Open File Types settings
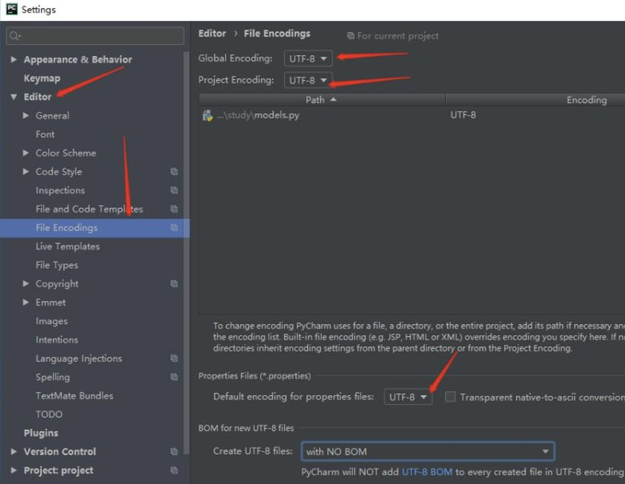625x484 pixels. coord(57,265)
